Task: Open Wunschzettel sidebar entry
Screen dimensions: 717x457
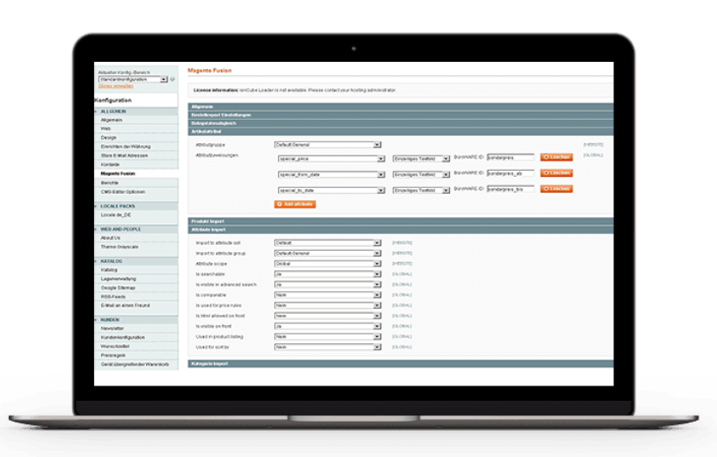Action: point(115,347)
